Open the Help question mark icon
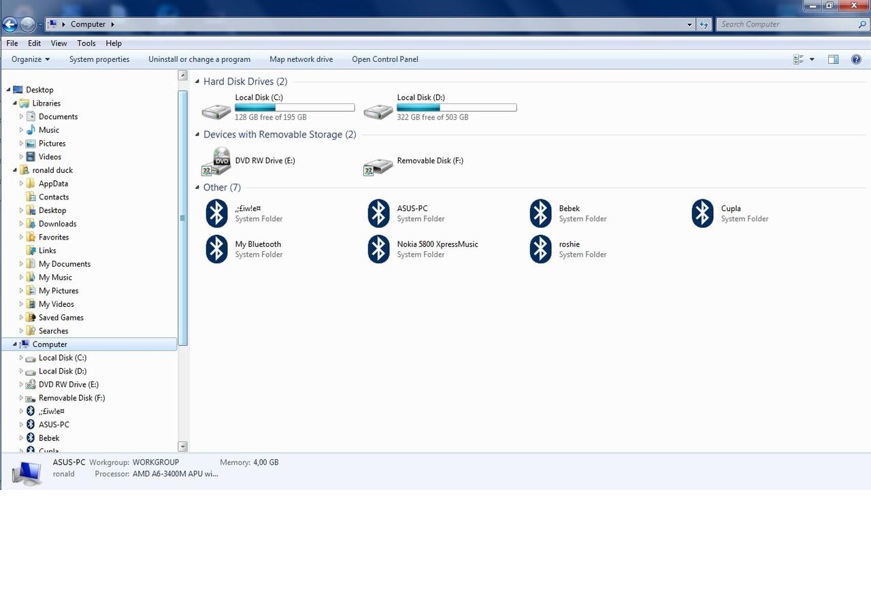The height and width of the screenshot is (590, 871). click(857, 60)
